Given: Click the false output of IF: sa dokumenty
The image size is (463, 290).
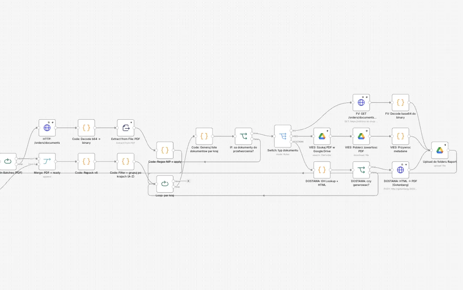Looking at the screenshot, I should 252,139.
